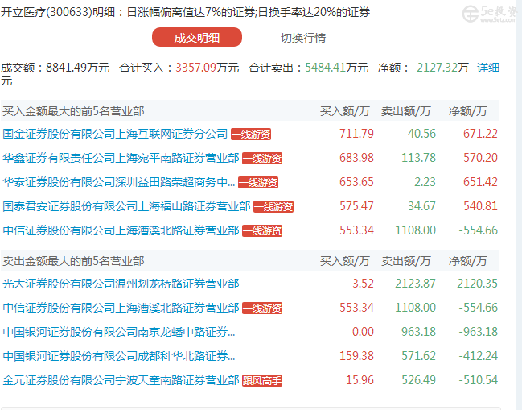Click buy amount 3.52
Screen dimensions: 522x410
pos(363,284)
